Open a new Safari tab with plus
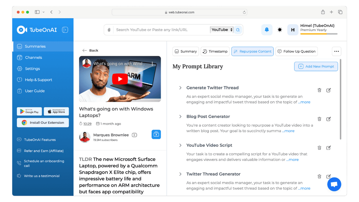This screenshot has height=202, width=359. 332,12
